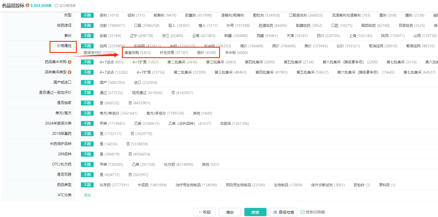The height and width of the screenshot is (217, 438).
Task: Choose 备案采购 (5423) price attribute
Action: (138, 53)
